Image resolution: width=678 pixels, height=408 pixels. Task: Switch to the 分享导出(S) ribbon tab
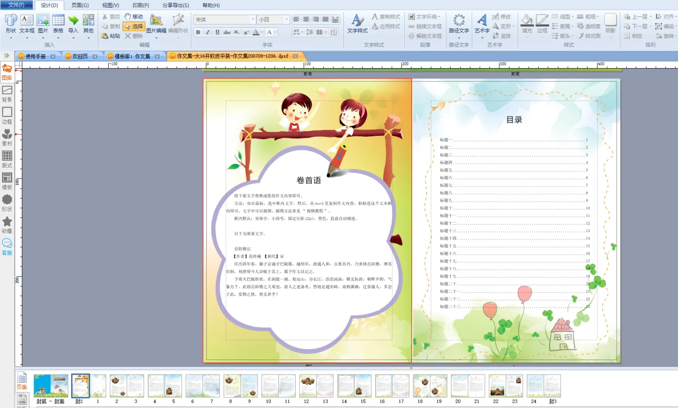click(x=176, y=5)
